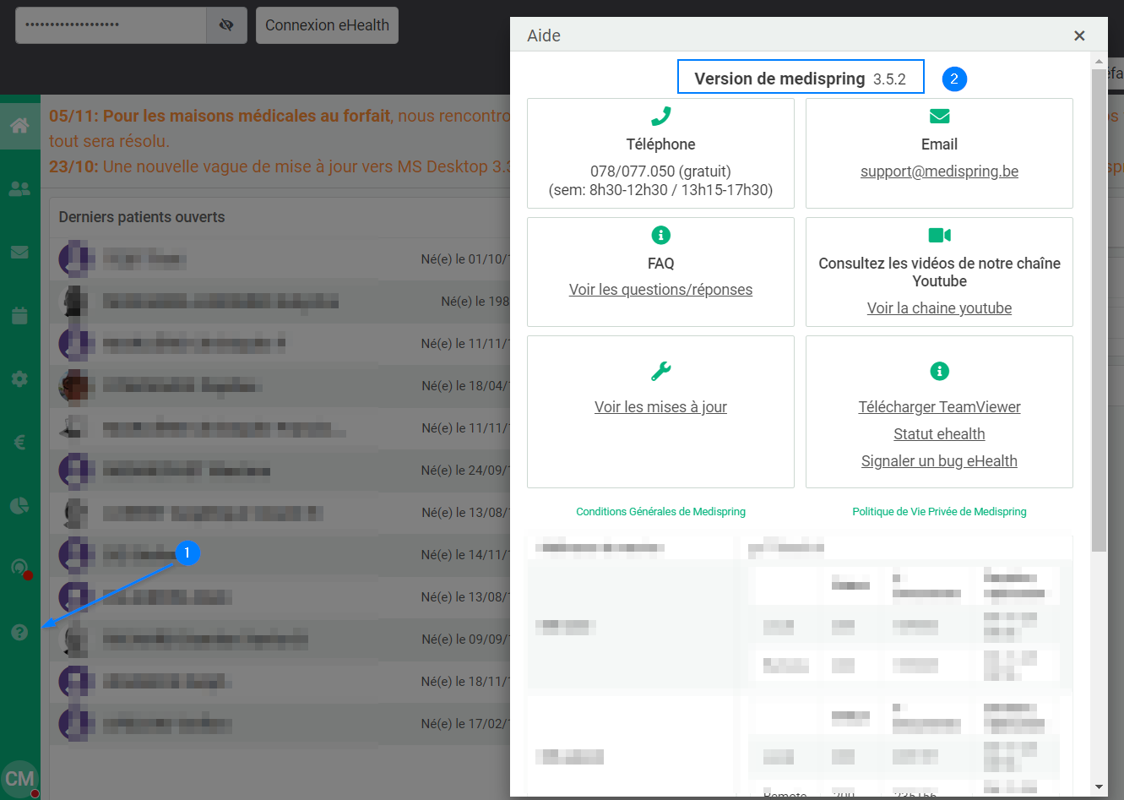Click the help question mark sidebar icon
Image resolution: width=1124 pixels, height=800 pixels.
pos(19,632)
